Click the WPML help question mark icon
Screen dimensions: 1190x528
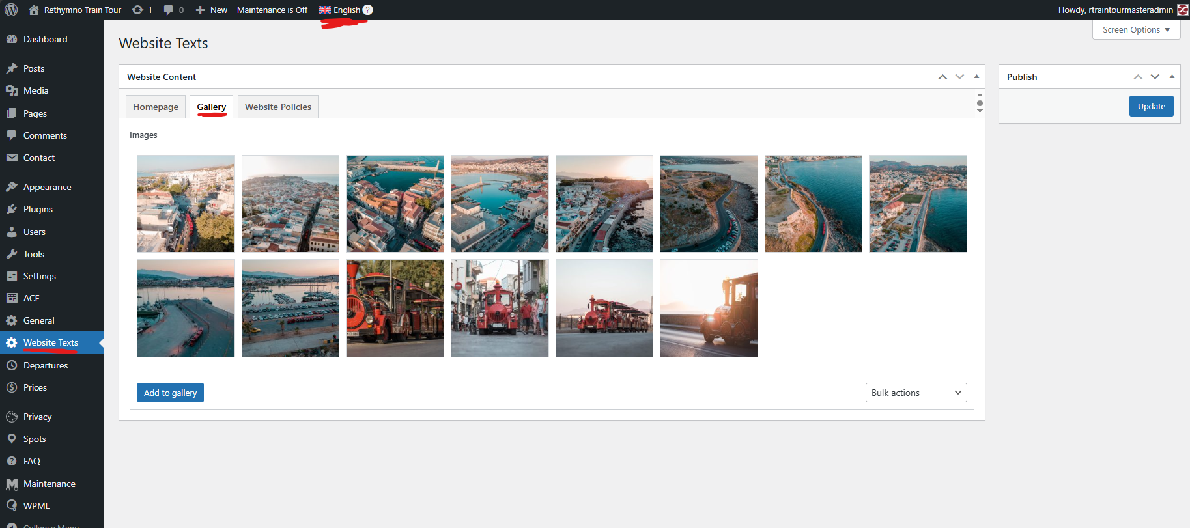tap(368, 10)
